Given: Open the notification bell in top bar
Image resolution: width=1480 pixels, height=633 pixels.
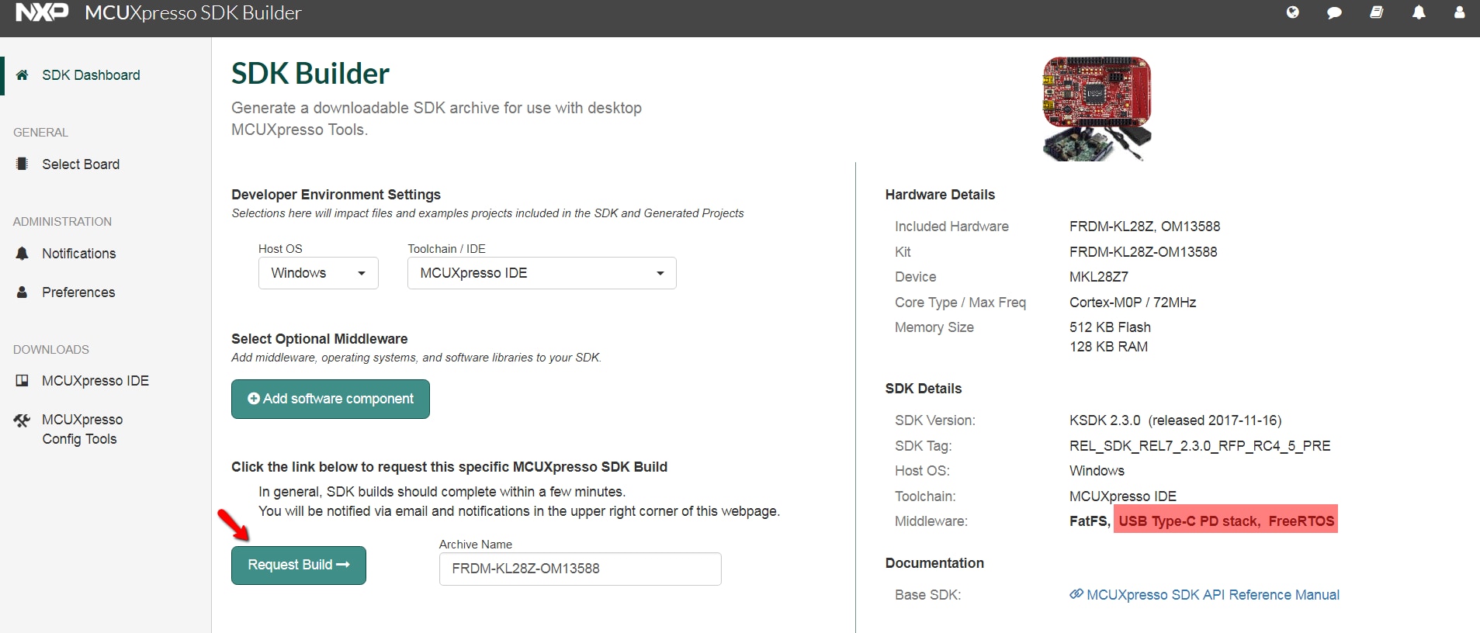Looking at the screenshot, I should [1419, 12].
